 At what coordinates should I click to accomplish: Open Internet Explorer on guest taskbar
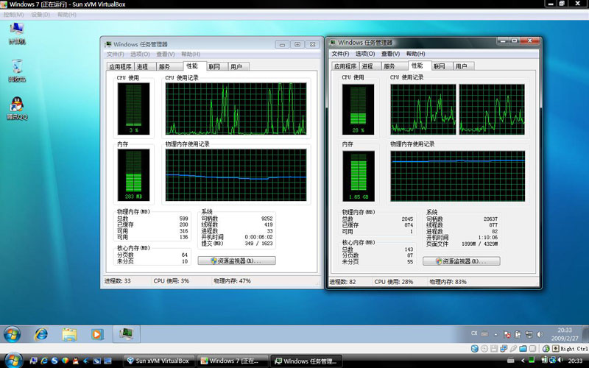pos(41,334)
